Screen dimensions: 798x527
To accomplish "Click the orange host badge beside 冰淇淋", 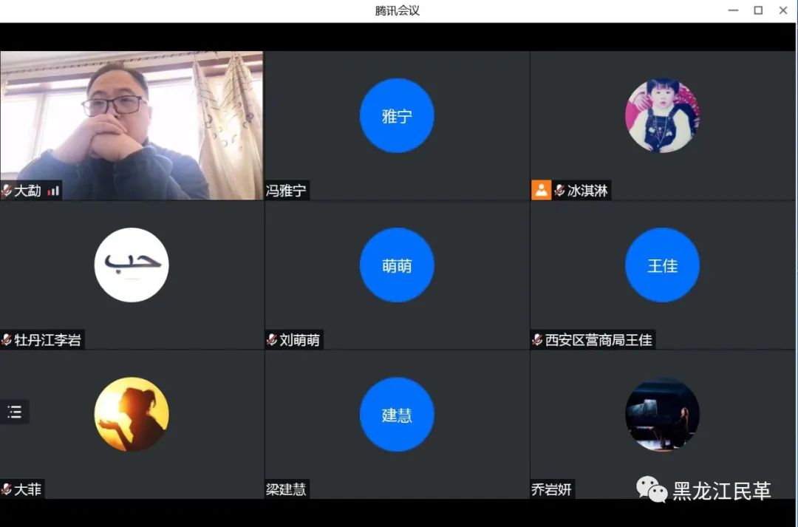I will tap(541, 191).
